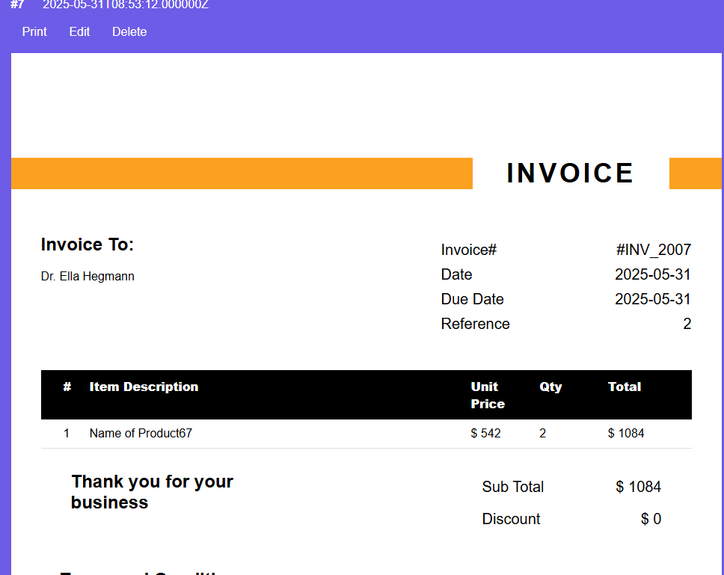Click the Due Date label

pyautogui.click(x=472, y=299)
